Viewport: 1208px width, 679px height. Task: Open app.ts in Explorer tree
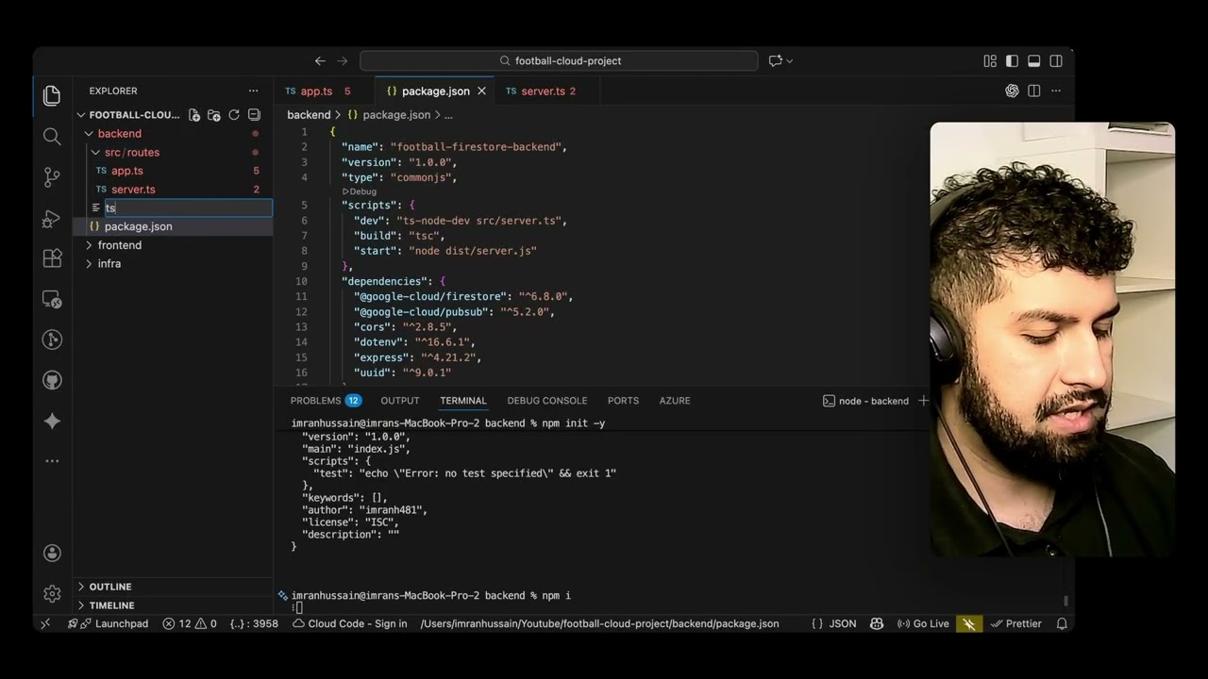173,171
